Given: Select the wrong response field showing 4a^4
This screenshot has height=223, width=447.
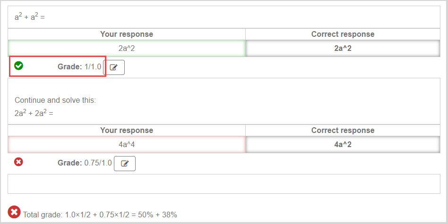Looking at the screenshot, I should pos(127,145).
